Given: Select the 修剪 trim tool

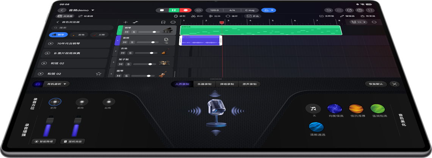Looking at the screenshot, I should tap(180, 16).
